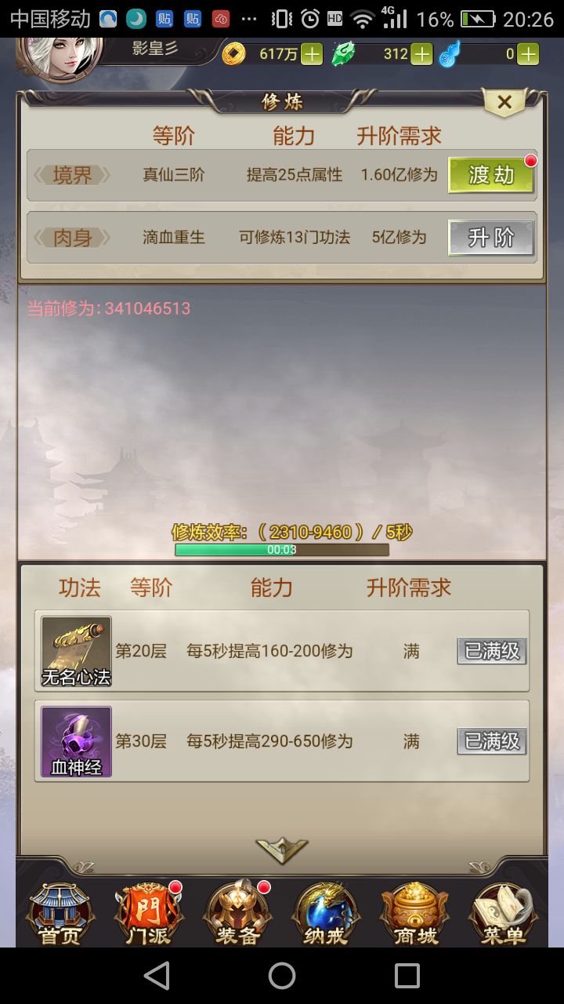Add gold coins with plus button

tap(312, 54)
